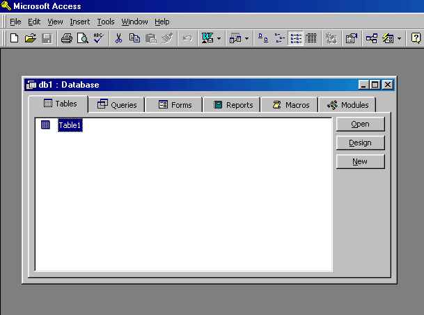Launch the Office Assistant help icon

(x=416, y=39)
